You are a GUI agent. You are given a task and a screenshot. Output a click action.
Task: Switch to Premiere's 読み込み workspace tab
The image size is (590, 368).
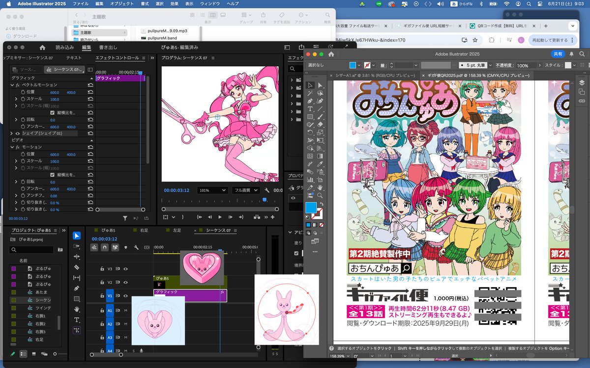point(64,48)
